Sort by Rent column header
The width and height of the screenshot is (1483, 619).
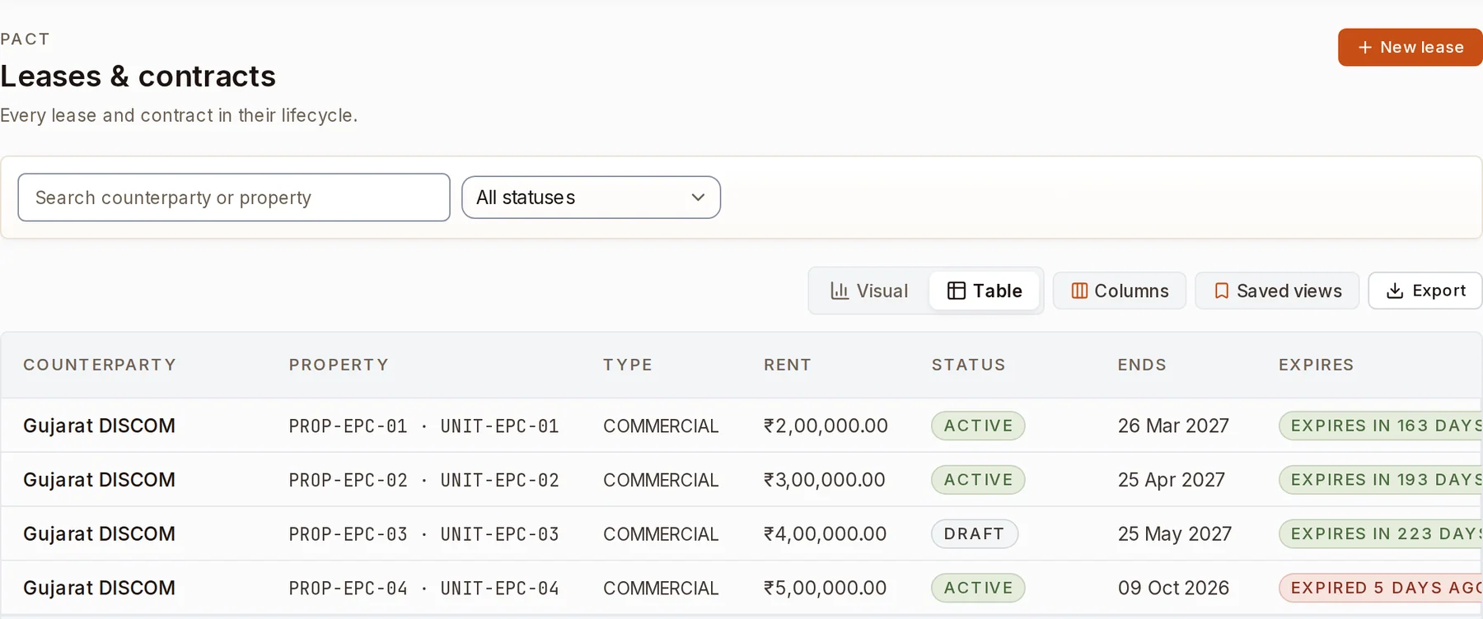tap(788, 365)
